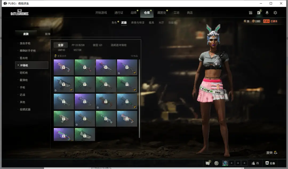Filter skins by 全部
This screenshot has height=169, width=288.
point(61,45)
